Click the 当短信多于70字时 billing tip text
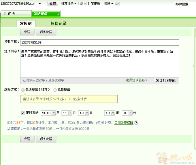 pyautogui.click(x=55, y=99)
